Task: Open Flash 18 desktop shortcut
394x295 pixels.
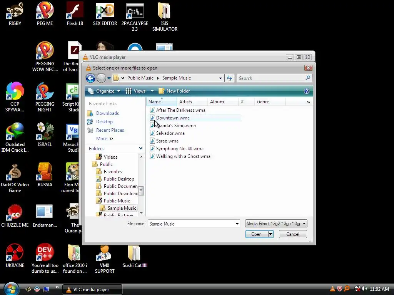Action: 75,14
